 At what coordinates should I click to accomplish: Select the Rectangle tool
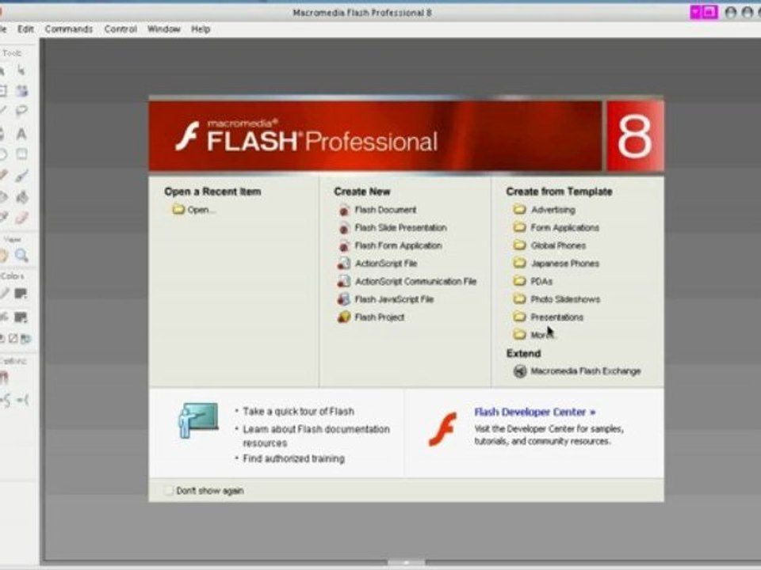(21, 154)
